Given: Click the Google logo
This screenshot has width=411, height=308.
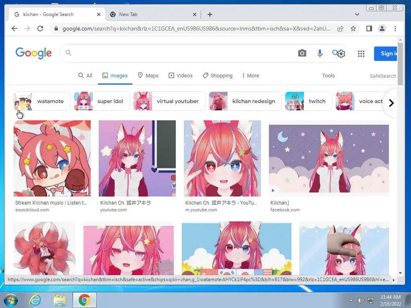Looking at the screenshot, I should (34, 53).
